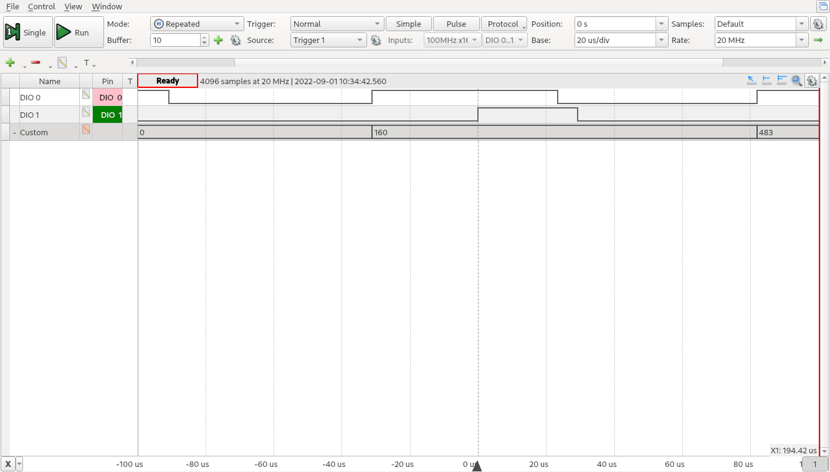This screenshot has width=830, height=472.
Task: Open the Rate 20 MHz dropdown
Action: [x=801, y=40]
